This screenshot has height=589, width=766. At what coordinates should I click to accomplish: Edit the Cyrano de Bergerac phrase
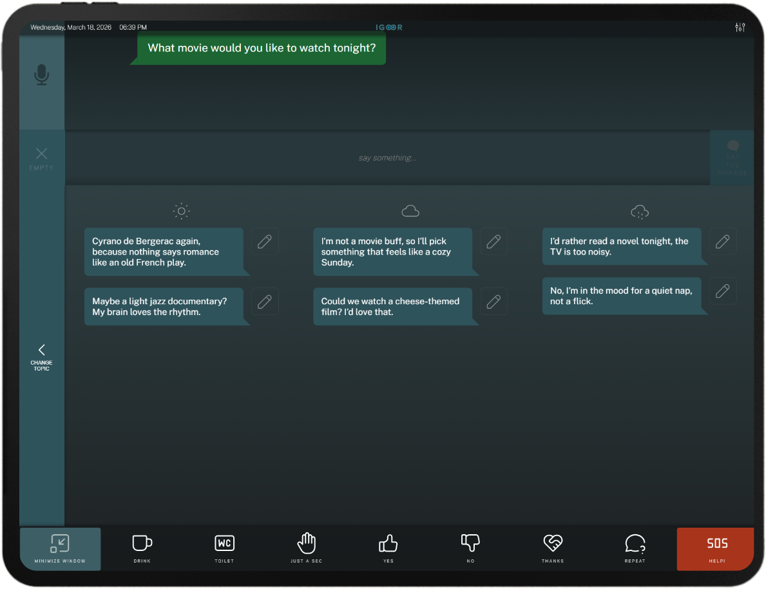pyautogui.click(x=265, y=242)
